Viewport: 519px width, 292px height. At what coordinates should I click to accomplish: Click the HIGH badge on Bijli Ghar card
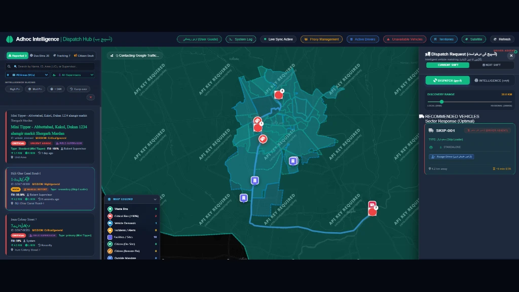16,190
